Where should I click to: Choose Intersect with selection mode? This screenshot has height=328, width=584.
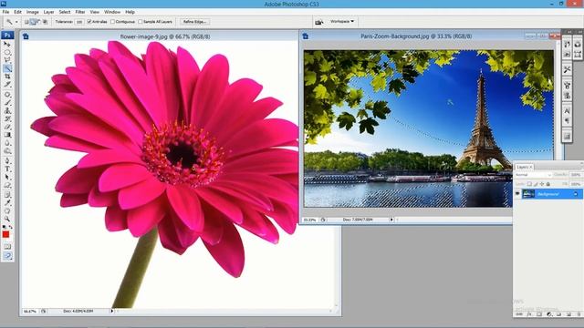coord(45,22)
